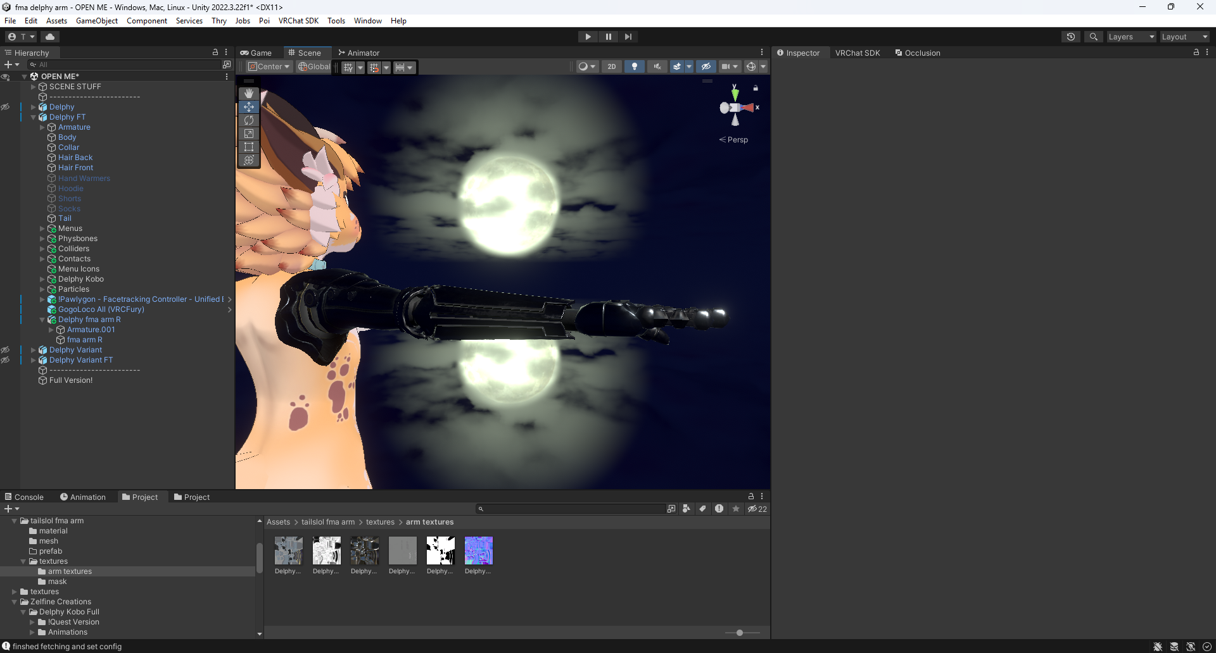Adjust the Project icon size slider

point(740,633)
